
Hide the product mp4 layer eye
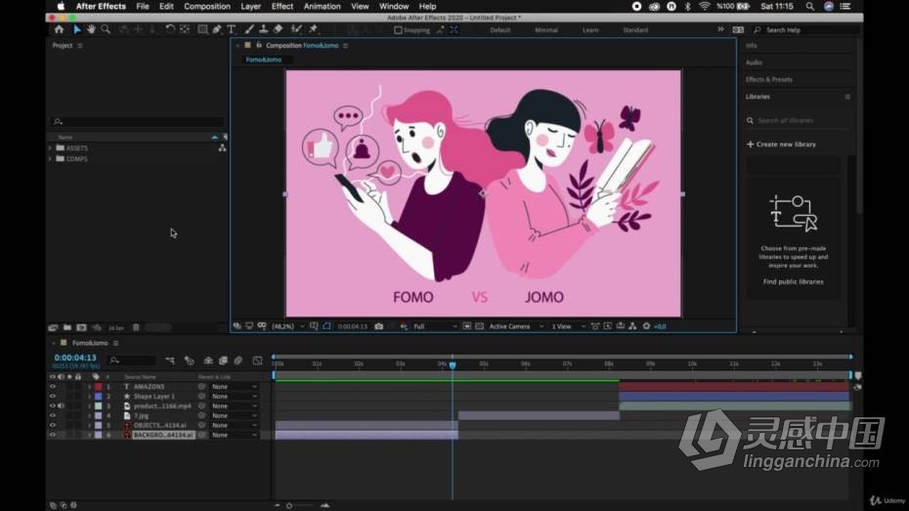[52, 406]
